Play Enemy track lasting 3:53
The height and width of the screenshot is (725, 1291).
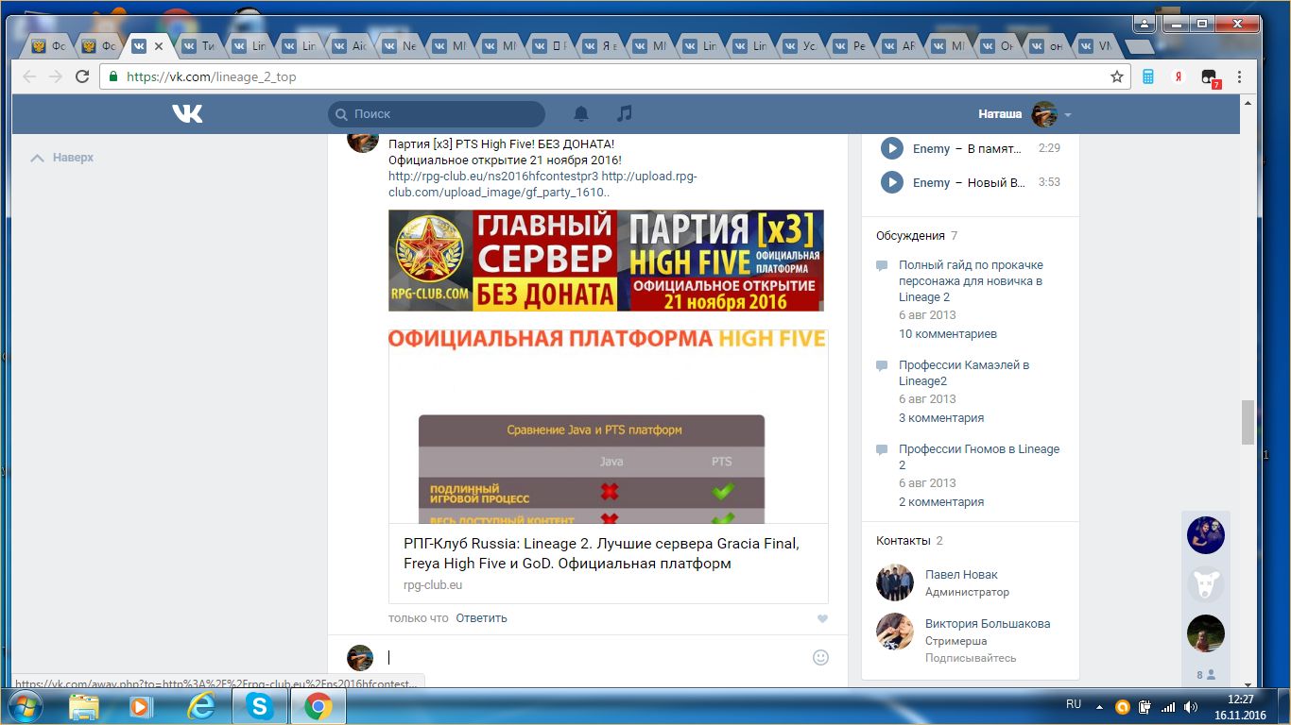point(891,182)
